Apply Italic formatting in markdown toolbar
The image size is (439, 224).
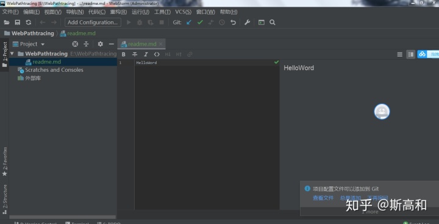[146, 54]
